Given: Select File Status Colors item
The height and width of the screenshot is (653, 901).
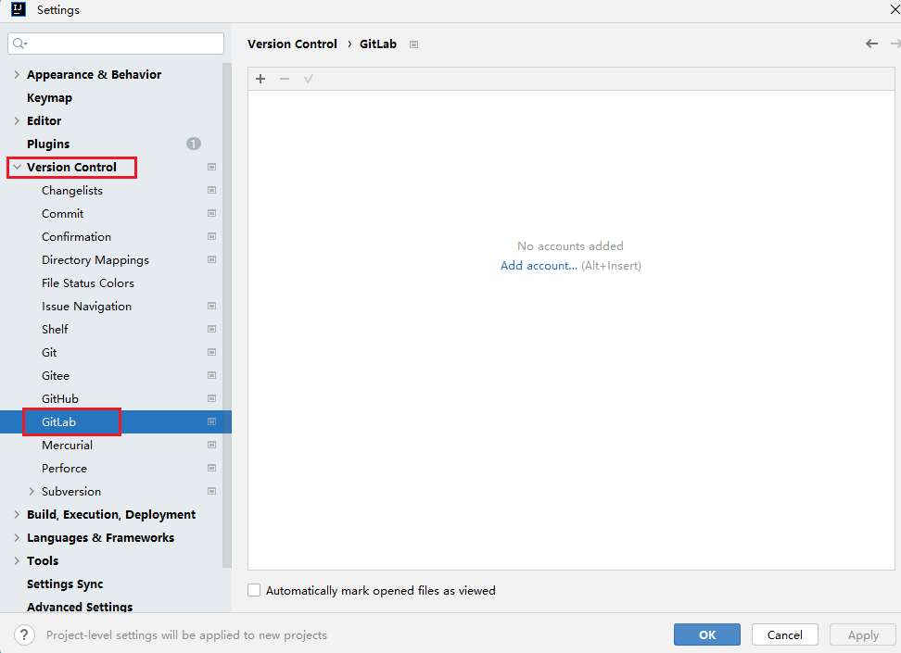Looking at the screenshot, I should tap(88, 283).
